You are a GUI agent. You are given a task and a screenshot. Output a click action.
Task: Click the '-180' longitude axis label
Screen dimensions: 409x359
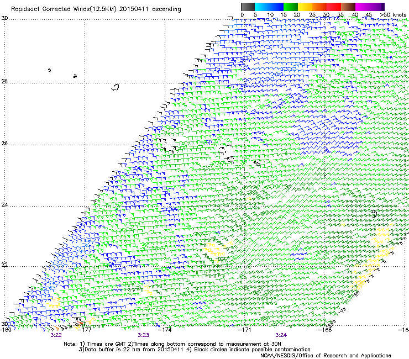click(x=6, y=330)
